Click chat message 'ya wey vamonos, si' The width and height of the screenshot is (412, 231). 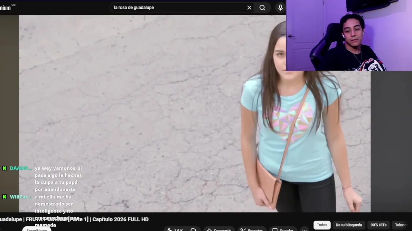(x=58, y=168)
